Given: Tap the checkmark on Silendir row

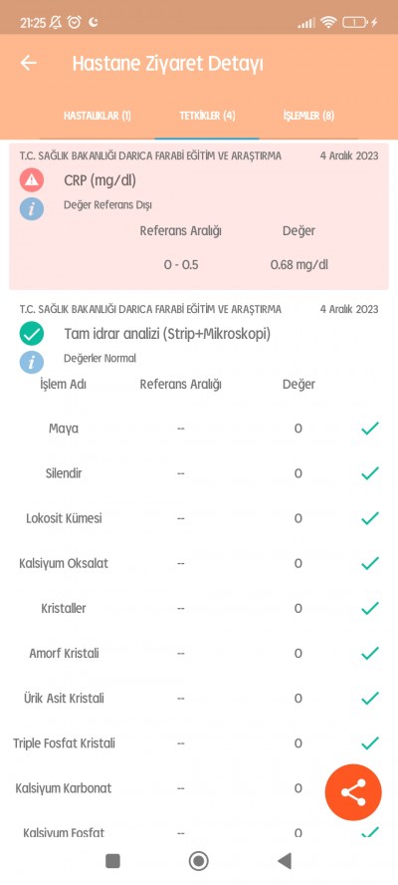Looking at the screenshot, I should (370, 473).
